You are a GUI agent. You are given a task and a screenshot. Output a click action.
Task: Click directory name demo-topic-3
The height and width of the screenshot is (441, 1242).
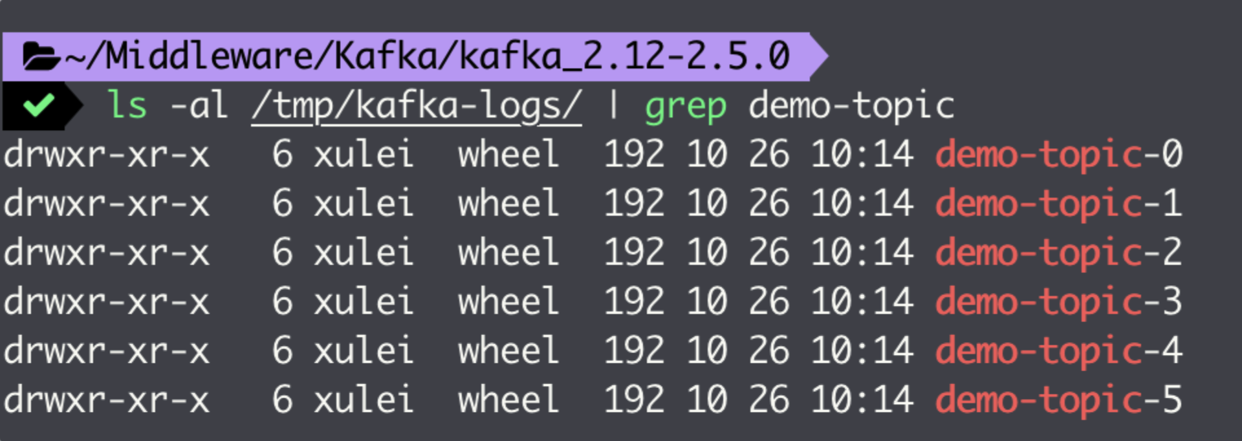coord(1059,302)
